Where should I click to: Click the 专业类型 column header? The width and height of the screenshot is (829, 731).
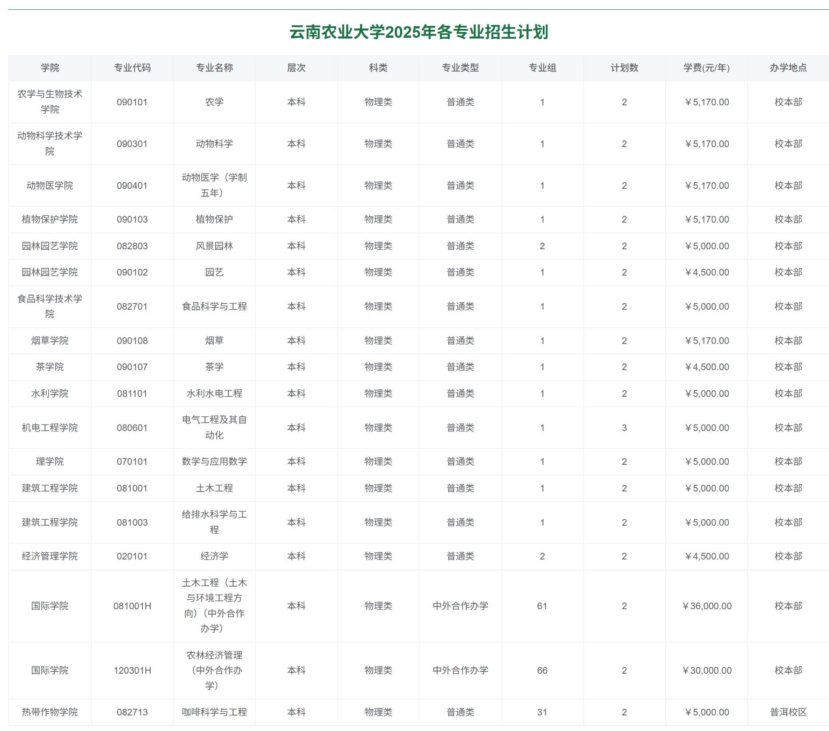pyautogui.click(x=461, y=68)
